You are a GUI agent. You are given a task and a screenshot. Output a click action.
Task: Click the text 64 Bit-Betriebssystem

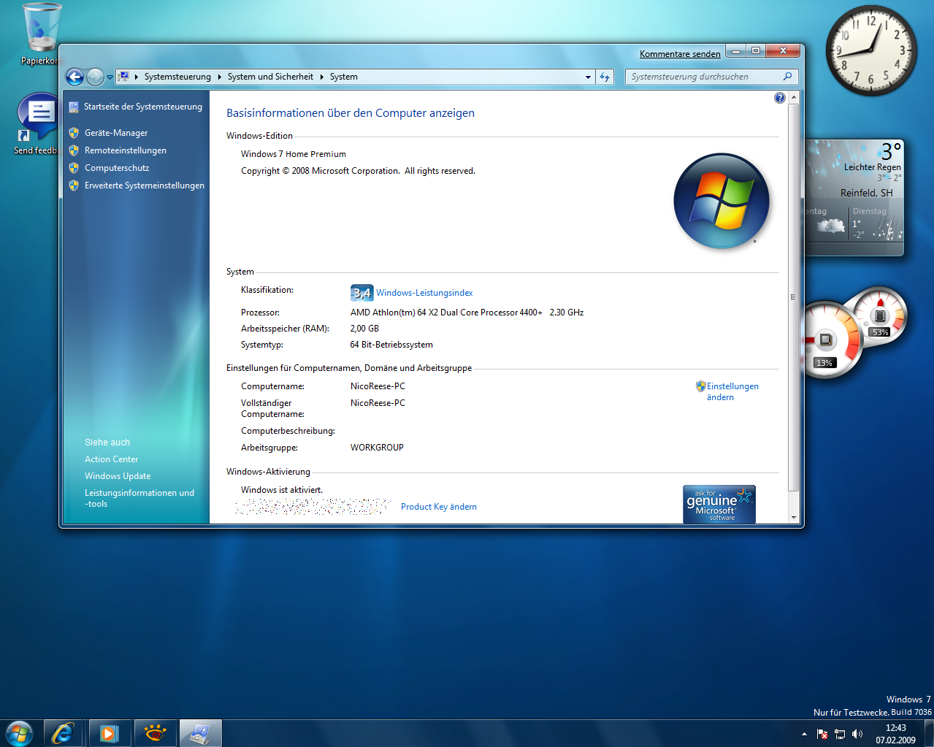coord(391,345)
